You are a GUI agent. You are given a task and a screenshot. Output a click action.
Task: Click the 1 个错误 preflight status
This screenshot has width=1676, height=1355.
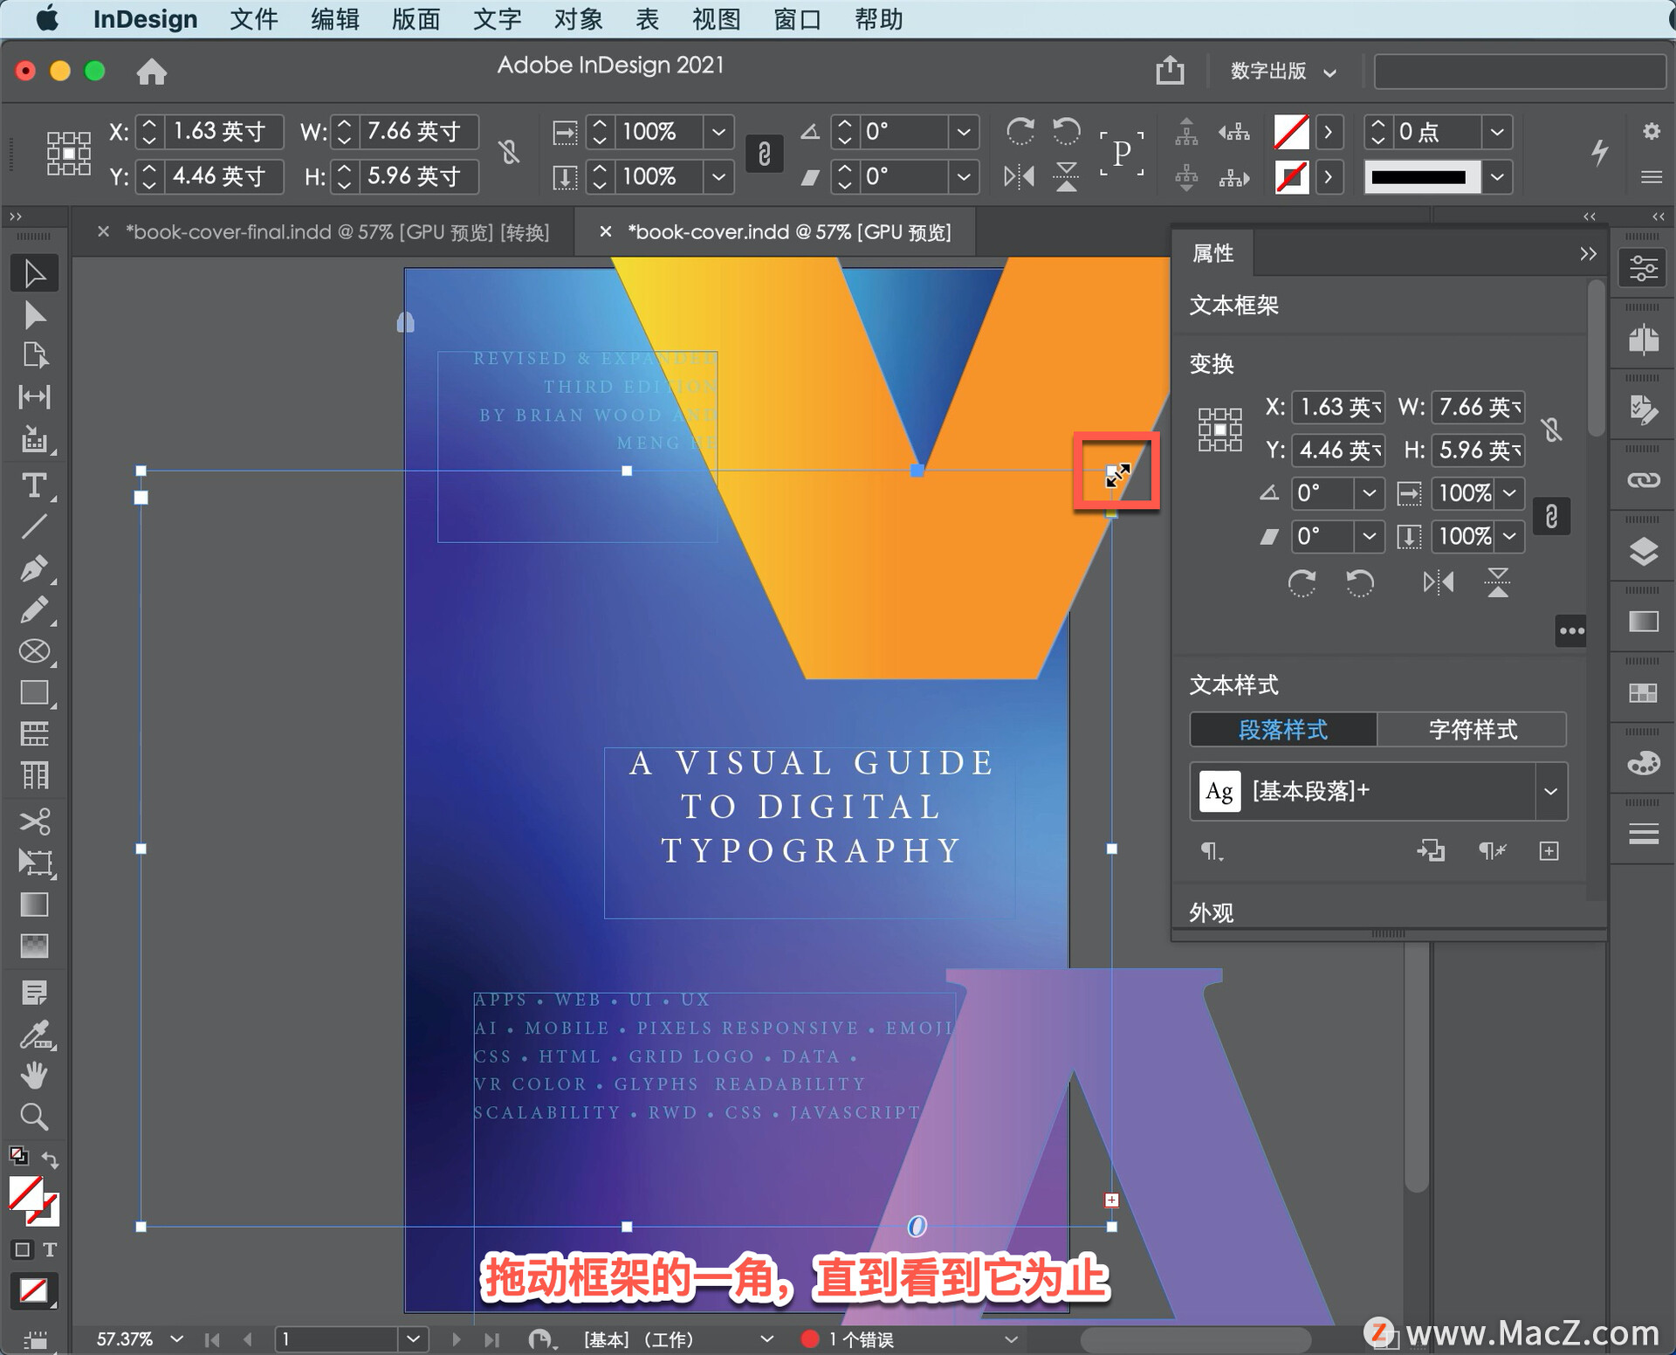point(860,1338)
